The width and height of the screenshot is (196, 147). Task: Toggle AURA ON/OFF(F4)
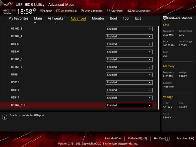pyautogui.click(x=139, y=11)
